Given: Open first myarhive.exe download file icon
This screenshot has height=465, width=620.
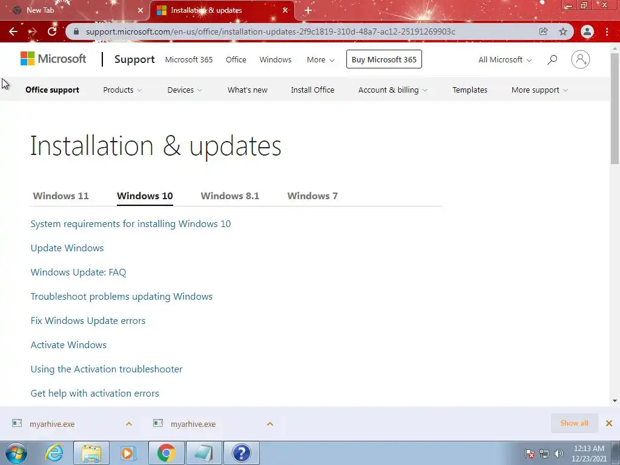Looking at the screenshot, I should pos(16,423).
